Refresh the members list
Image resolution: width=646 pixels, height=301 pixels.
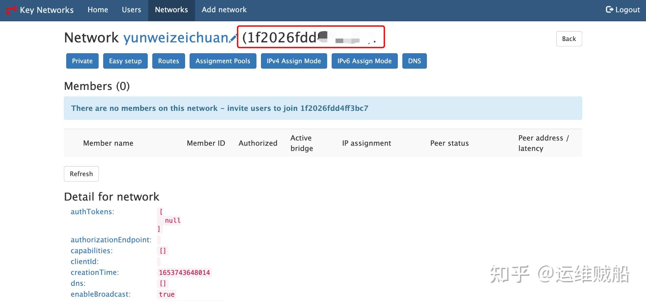point(81,174)
